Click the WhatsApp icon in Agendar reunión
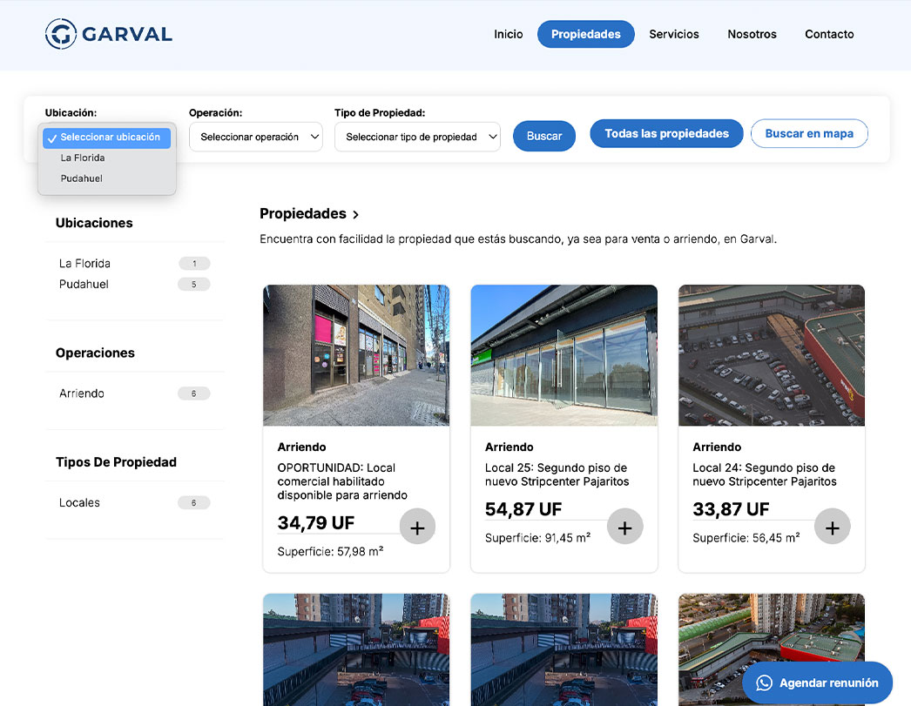This screenshot has width=911, height=706. click(x=764, y=682)
